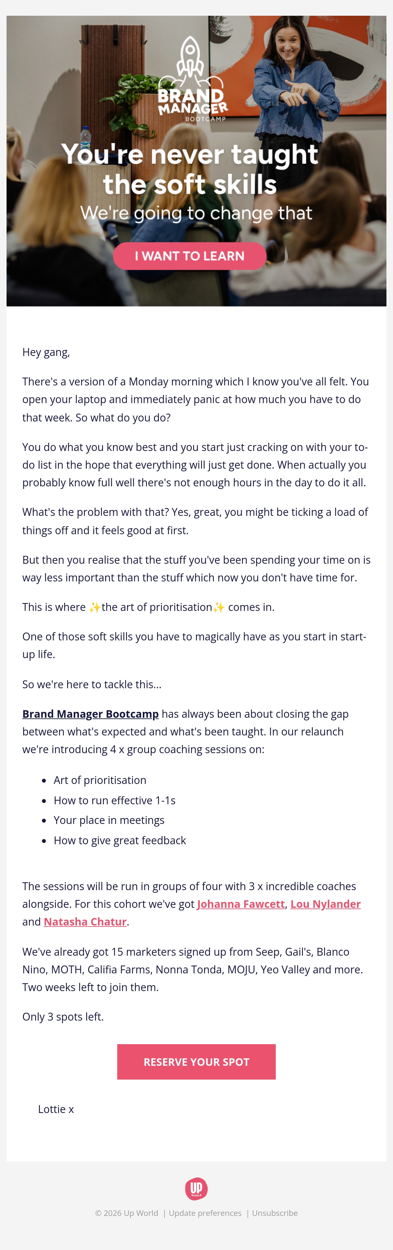Click the sparkle emoji before "the art"

pyautogui.click(x=95, y=607)
